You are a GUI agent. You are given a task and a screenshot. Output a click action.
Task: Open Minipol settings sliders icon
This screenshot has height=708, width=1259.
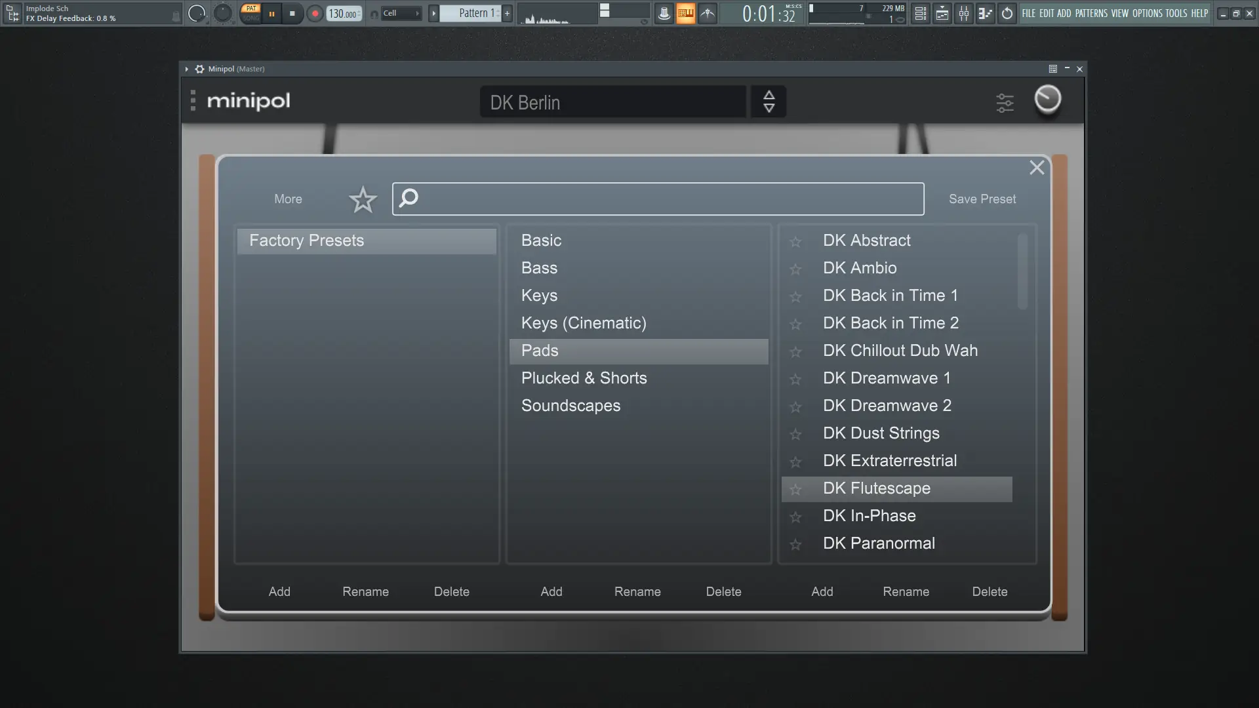[1005, 103]
